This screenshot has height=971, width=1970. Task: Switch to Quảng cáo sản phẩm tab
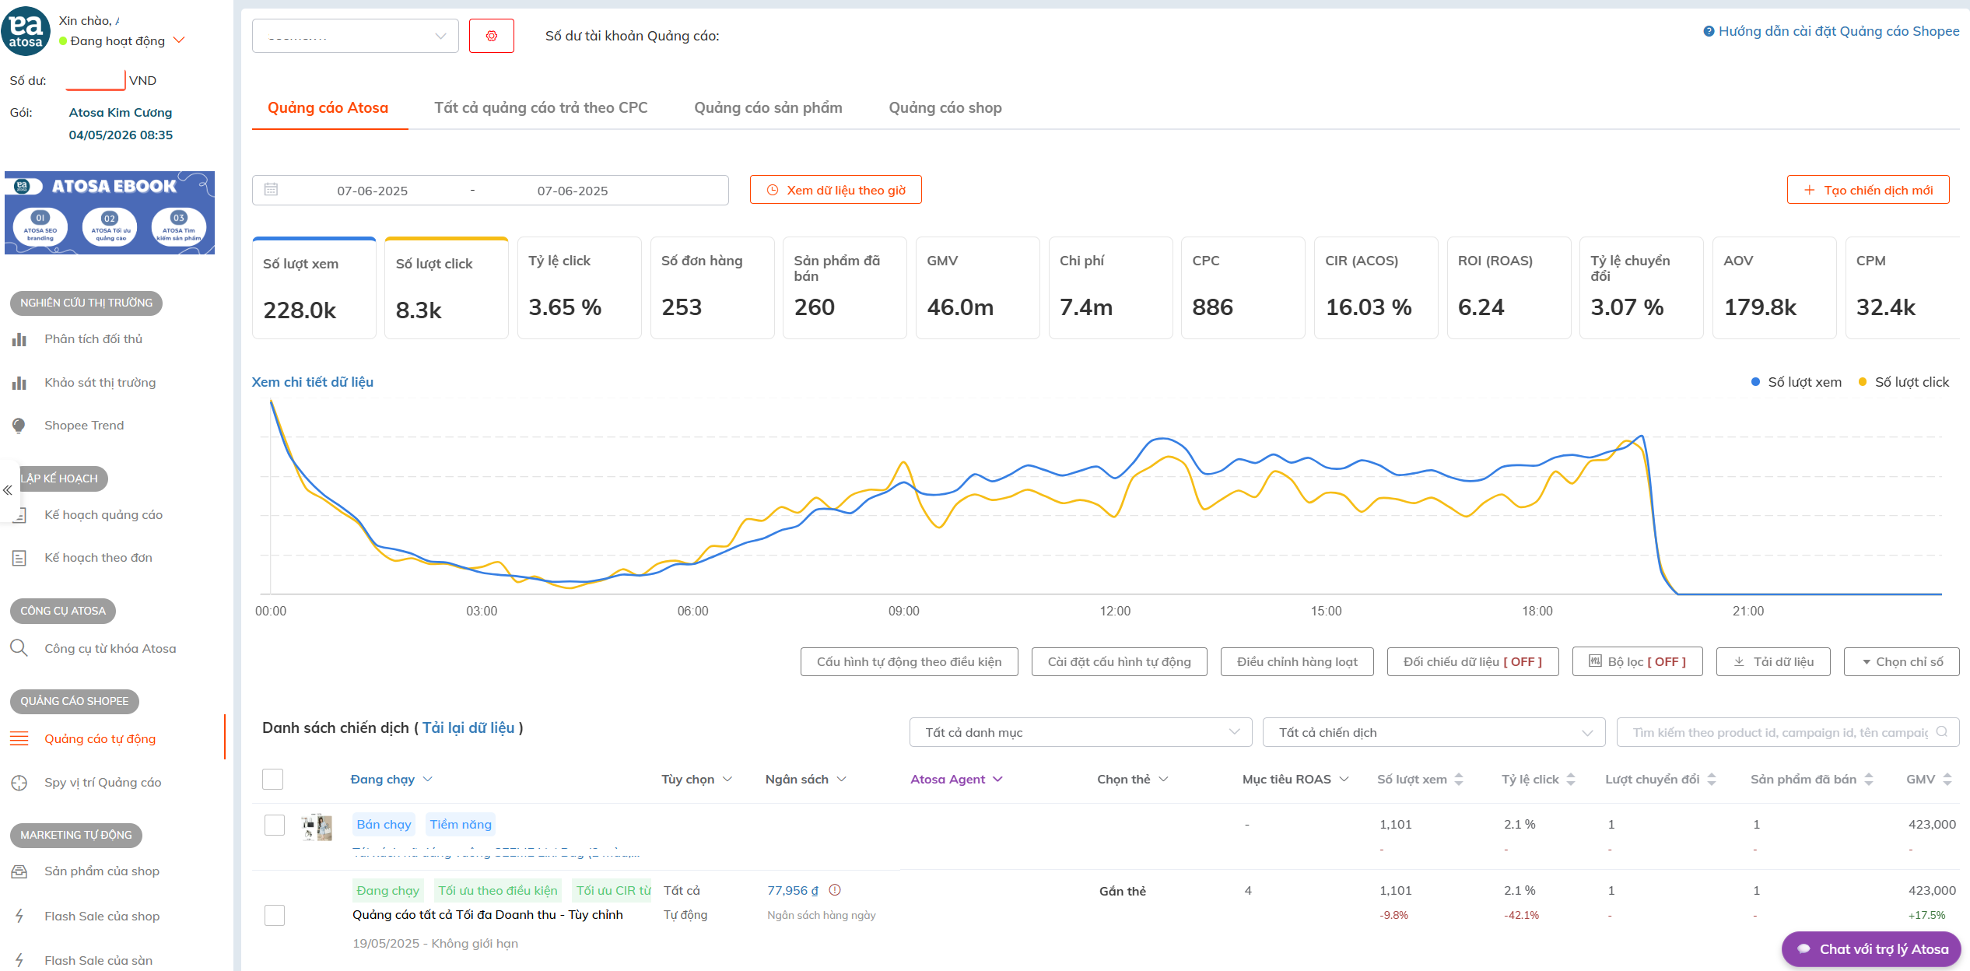coord(768,107)
